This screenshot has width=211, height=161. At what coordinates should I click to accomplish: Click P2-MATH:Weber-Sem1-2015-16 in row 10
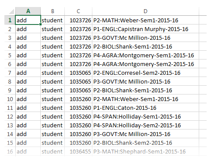coord(145,99)
